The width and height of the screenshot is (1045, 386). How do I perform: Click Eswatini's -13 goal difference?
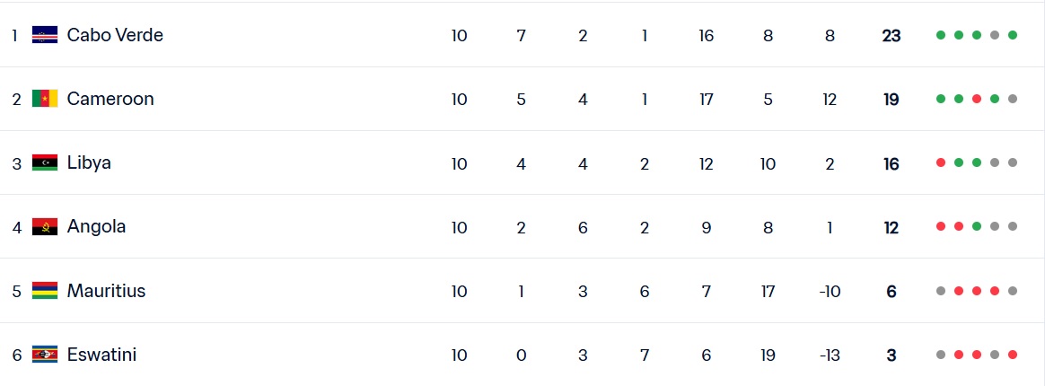[830, 355]
